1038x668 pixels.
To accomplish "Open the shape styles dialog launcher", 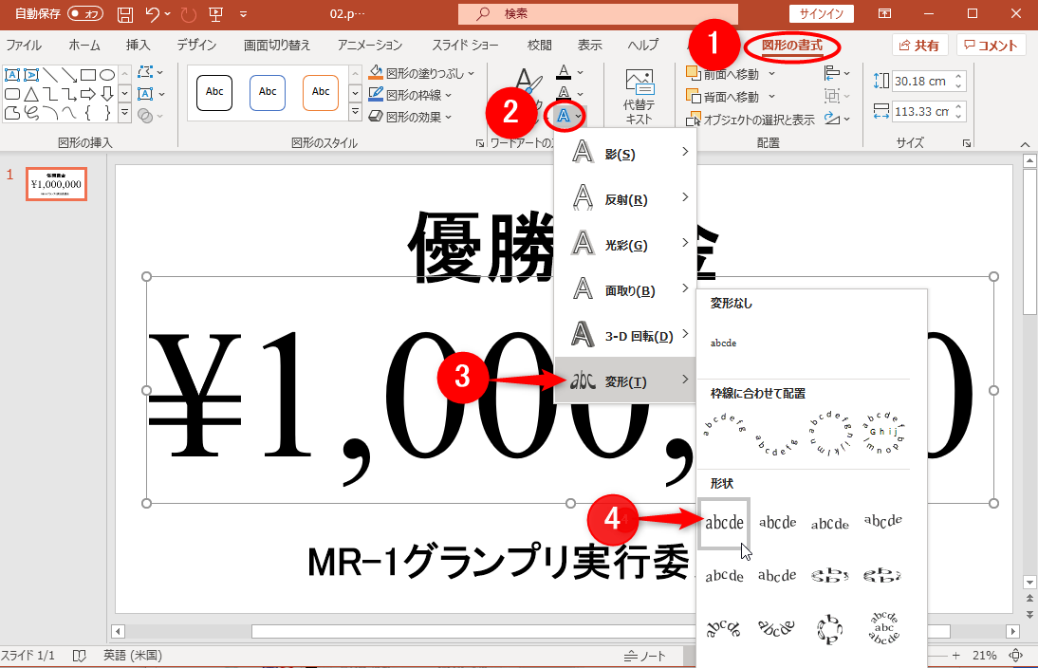I will click(480, 143).
